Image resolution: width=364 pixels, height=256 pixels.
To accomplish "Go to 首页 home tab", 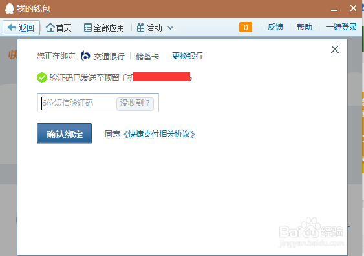I will tap(59, 28).
